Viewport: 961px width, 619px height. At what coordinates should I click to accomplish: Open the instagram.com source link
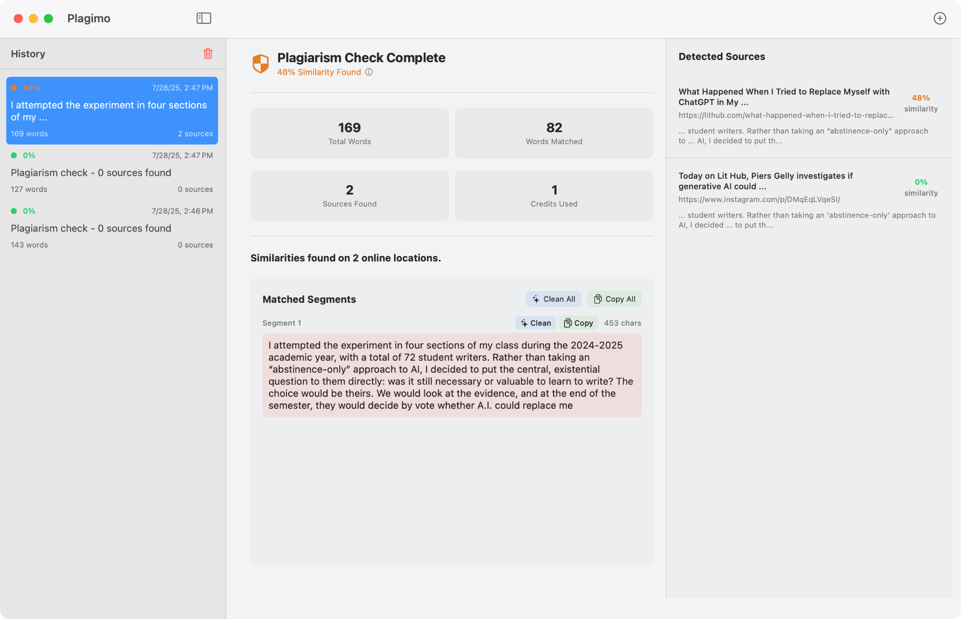tap(759, 199)
